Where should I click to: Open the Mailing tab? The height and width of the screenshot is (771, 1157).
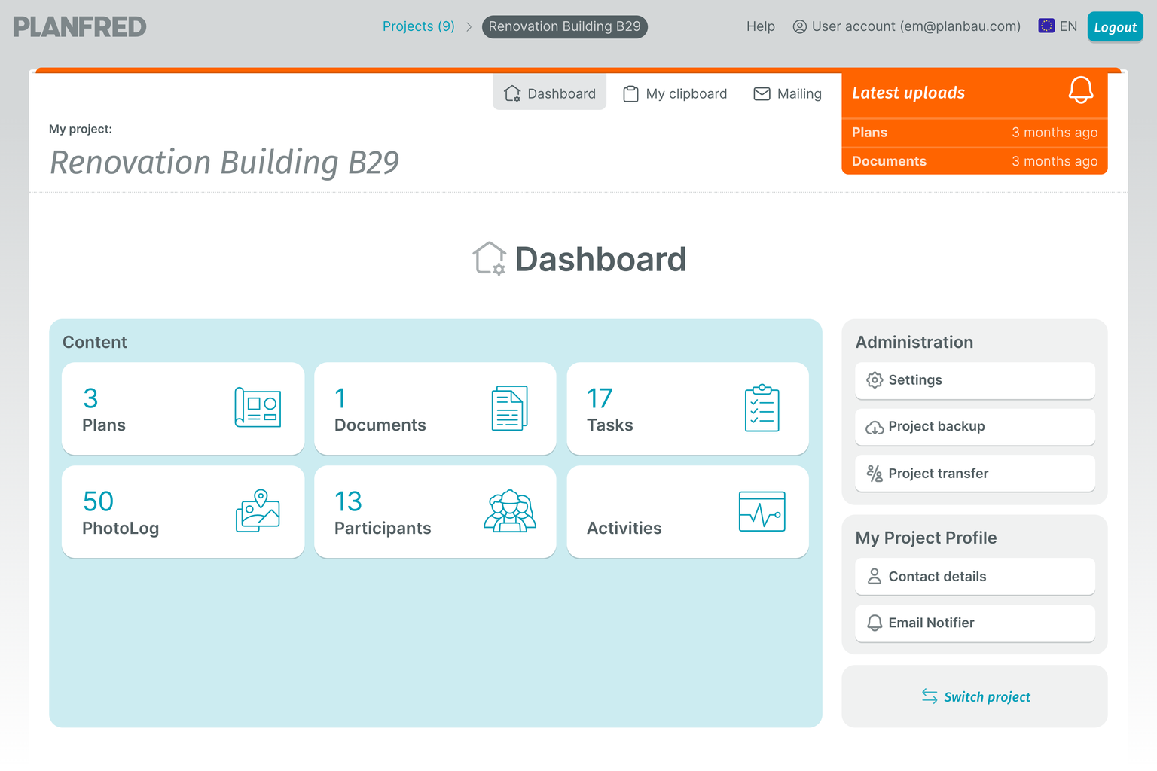[787, 93]
